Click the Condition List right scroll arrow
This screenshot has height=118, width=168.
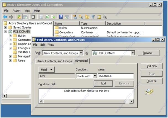tap(131, 101)
